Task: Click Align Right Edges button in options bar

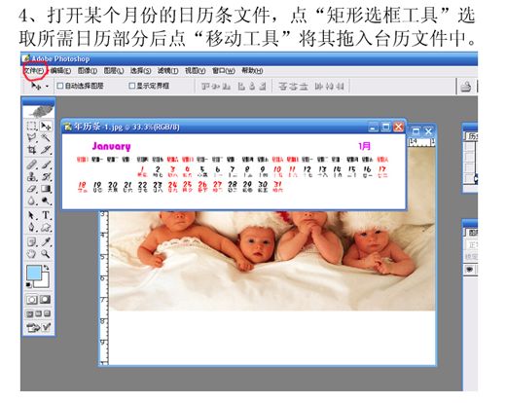Action: (262, 87)
